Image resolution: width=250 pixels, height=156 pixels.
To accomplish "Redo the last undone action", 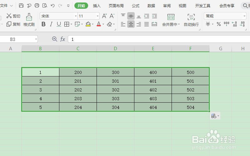I will pos(60,6).
